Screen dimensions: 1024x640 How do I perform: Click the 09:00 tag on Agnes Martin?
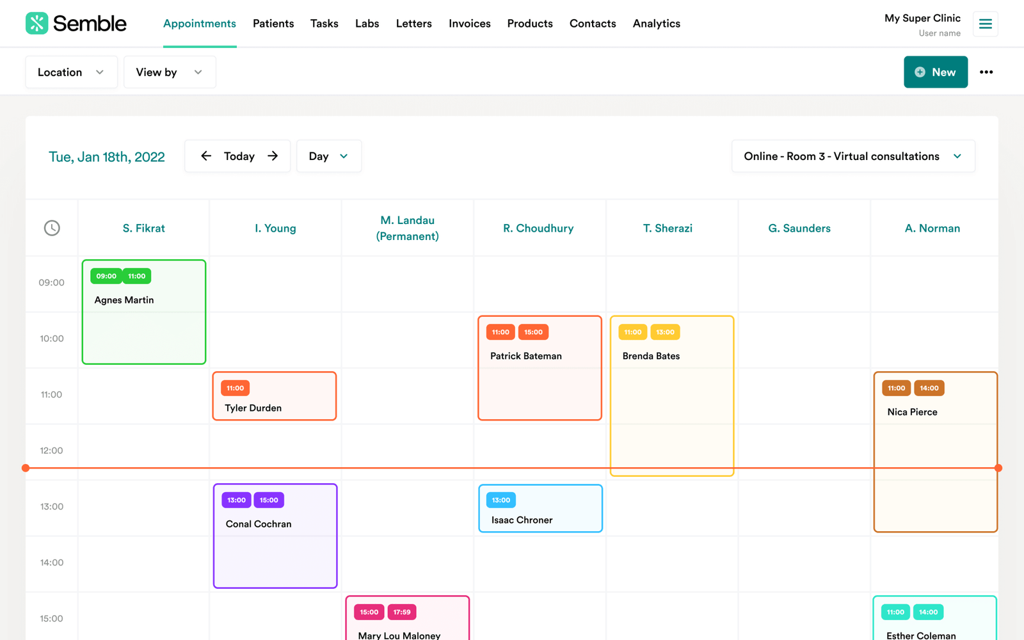click(x=106, y=276)
